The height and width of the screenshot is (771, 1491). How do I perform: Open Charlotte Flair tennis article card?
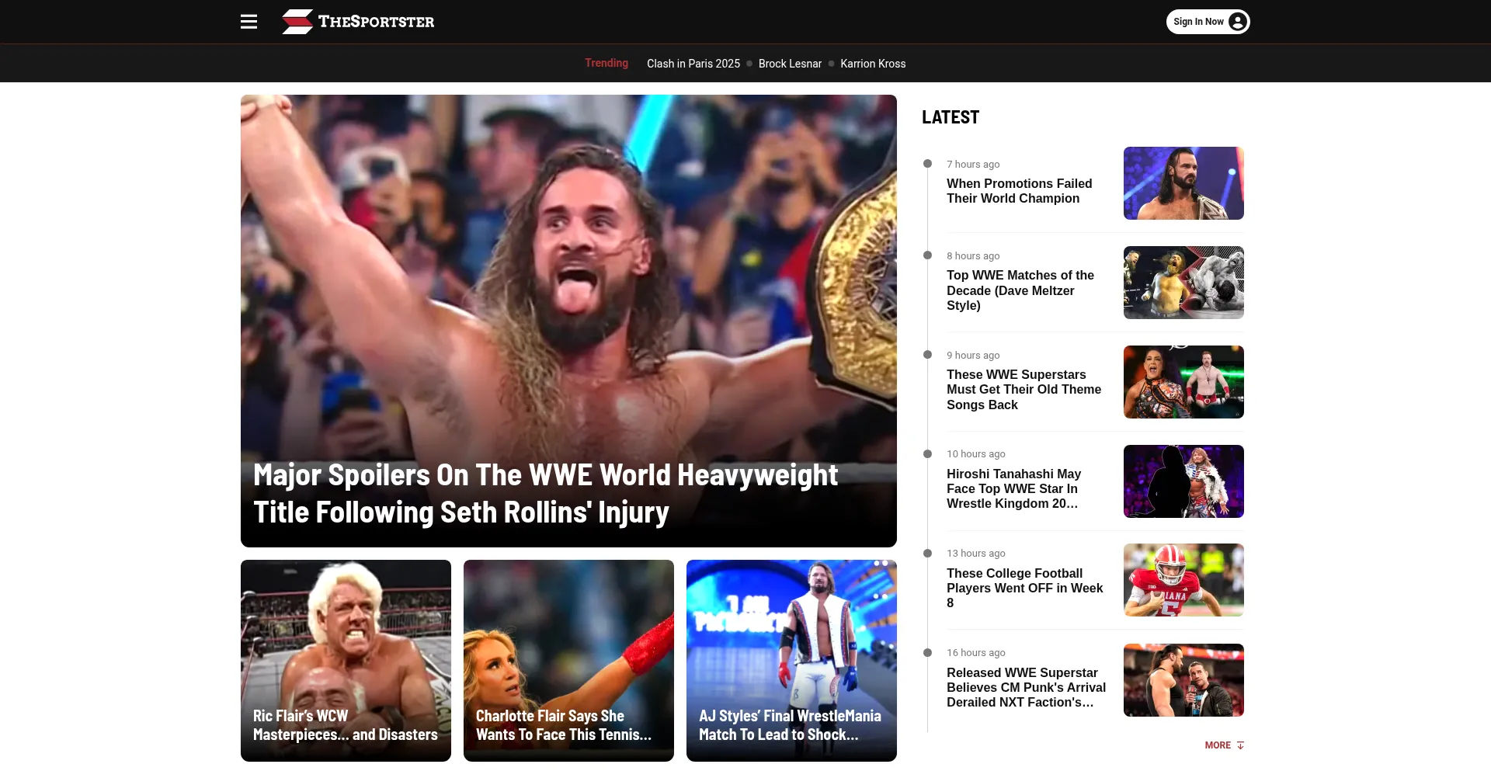pyautogui.click(x=564, y=725)
